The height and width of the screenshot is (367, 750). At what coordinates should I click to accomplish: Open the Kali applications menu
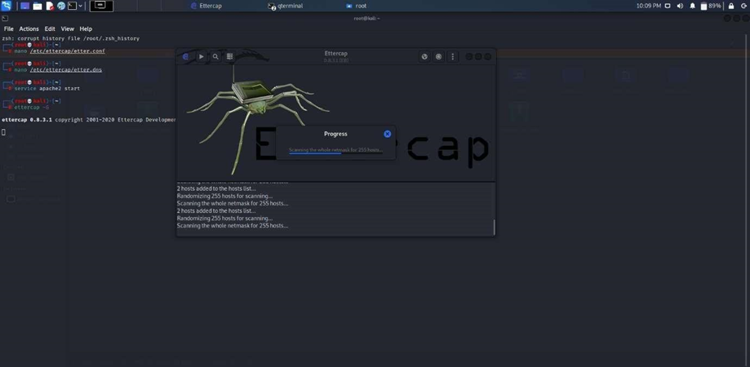(7, 6)
